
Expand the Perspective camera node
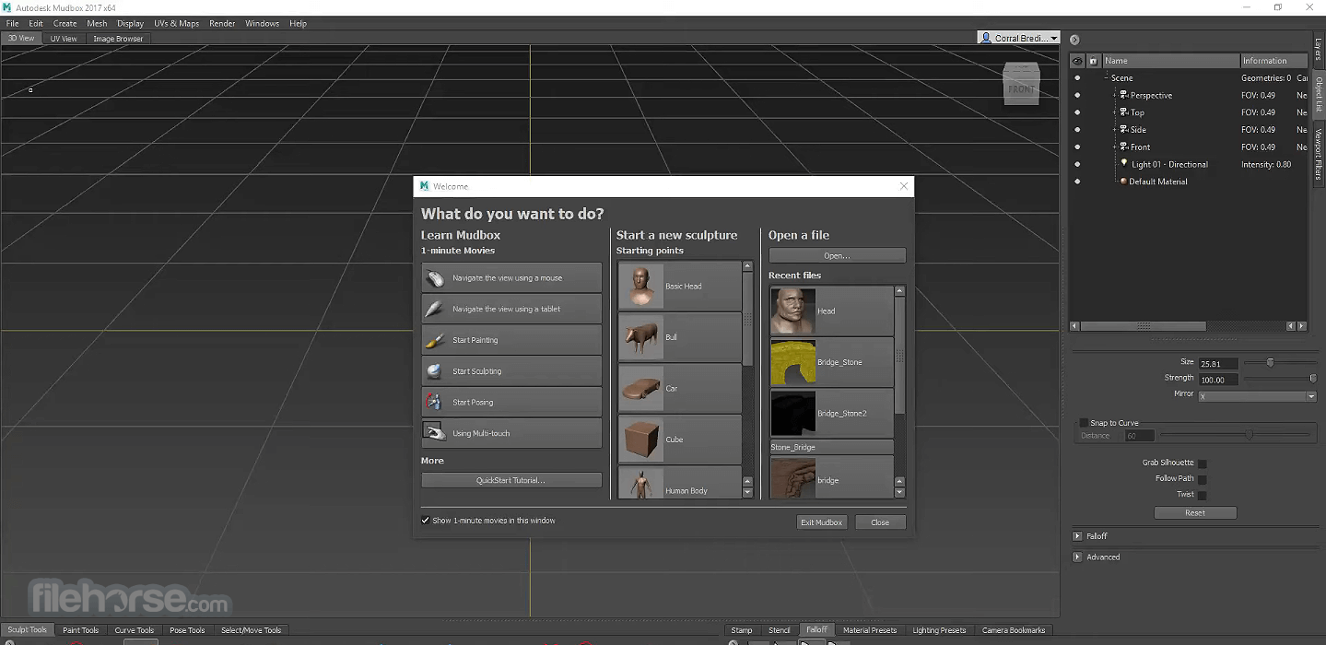tap(1115, 95)
